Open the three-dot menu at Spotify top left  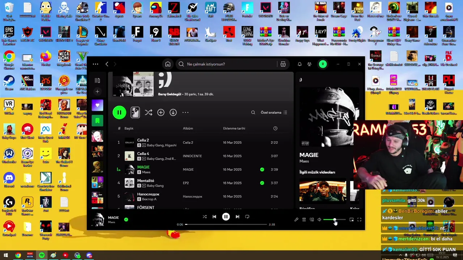[95, 64]
